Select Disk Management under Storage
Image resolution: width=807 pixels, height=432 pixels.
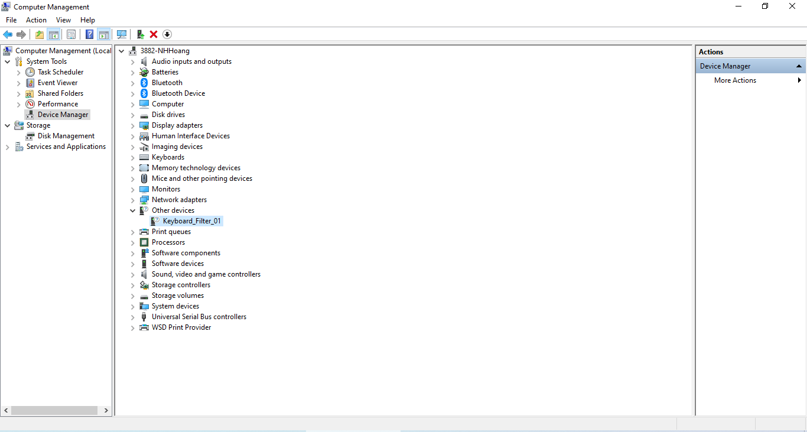(x=65, y=135)
